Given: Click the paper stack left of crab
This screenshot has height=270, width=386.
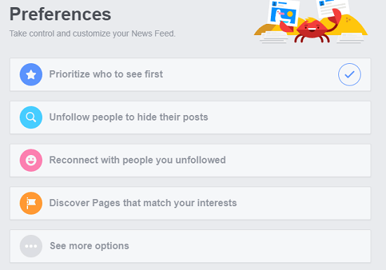Looking at the screenshot, I should [x=274, y=38].
